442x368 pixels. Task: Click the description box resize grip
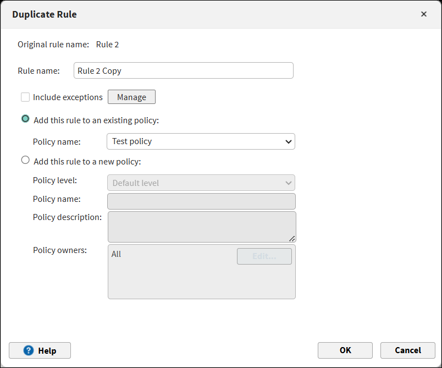pyautogui.click(x=292, y=238)
